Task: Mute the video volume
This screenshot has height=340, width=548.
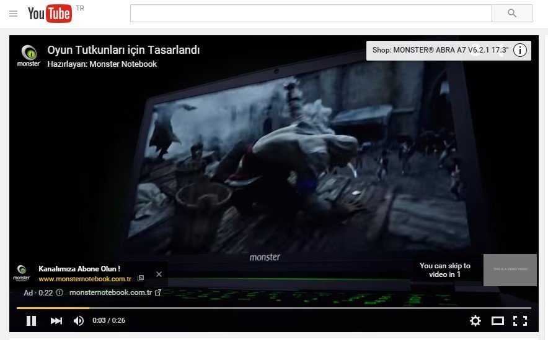Action: click(x=79, y=320)
